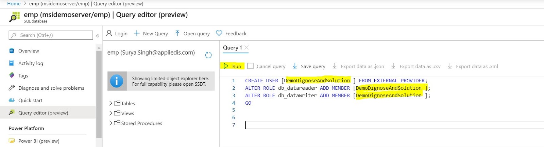Screen dimensions: 544x147
Task: Select Query editor (preview) in sidebar
Action: [43, 113]
